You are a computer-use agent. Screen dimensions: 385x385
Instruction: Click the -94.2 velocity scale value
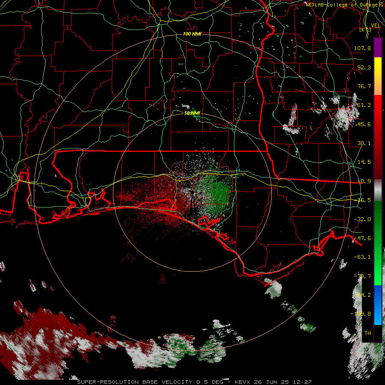click(362, 295)
